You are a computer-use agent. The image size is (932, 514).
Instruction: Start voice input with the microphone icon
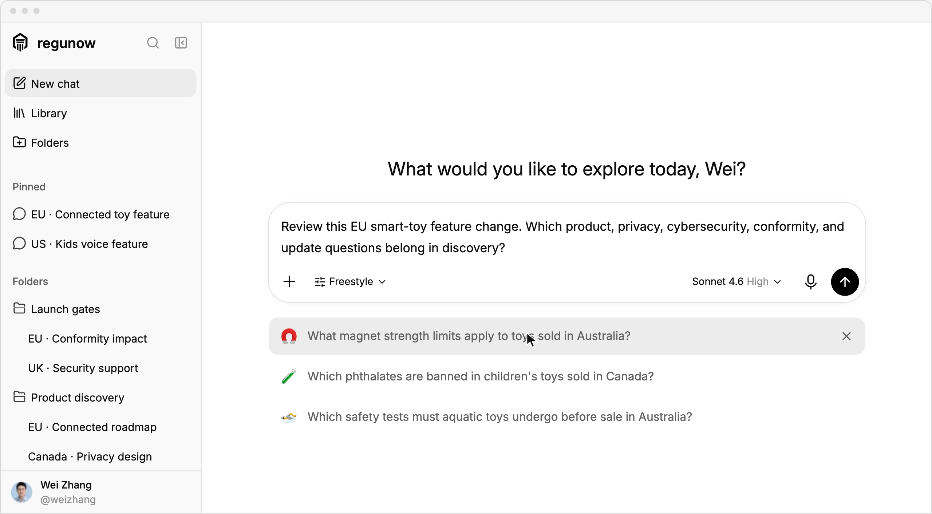click(811, 282)
